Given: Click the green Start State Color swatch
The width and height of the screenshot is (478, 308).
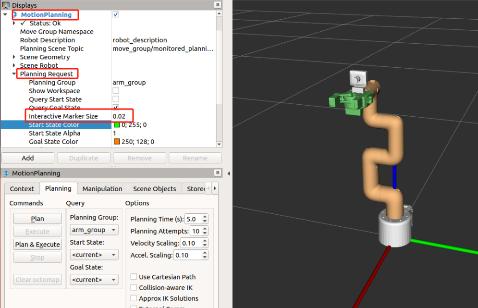Looking at the screenshot, I should (117, 125).
